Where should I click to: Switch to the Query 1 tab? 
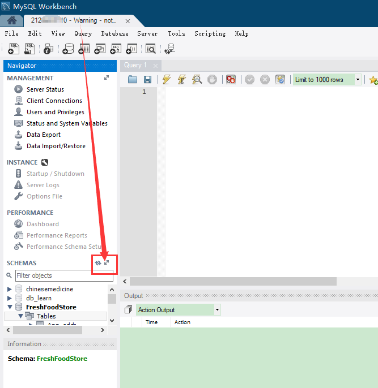[135, 66]
